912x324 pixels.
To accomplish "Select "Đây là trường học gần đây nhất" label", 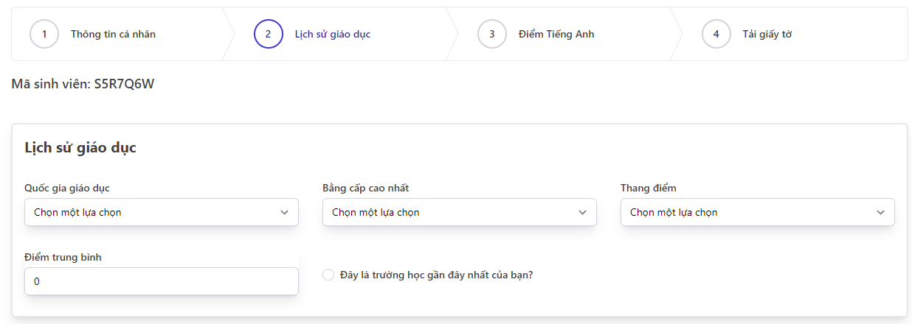I will point(436,275).
